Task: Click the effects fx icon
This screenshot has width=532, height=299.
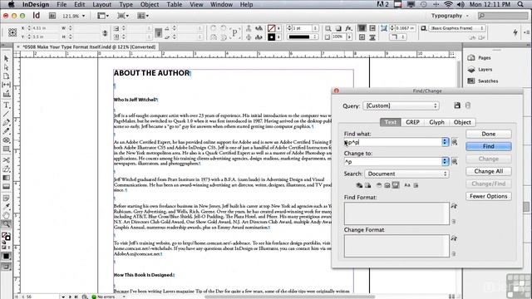Action: 348,28
